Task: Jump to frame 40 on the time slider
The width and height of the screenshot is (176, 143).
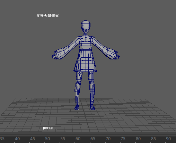Action: (x=17, y=139)
